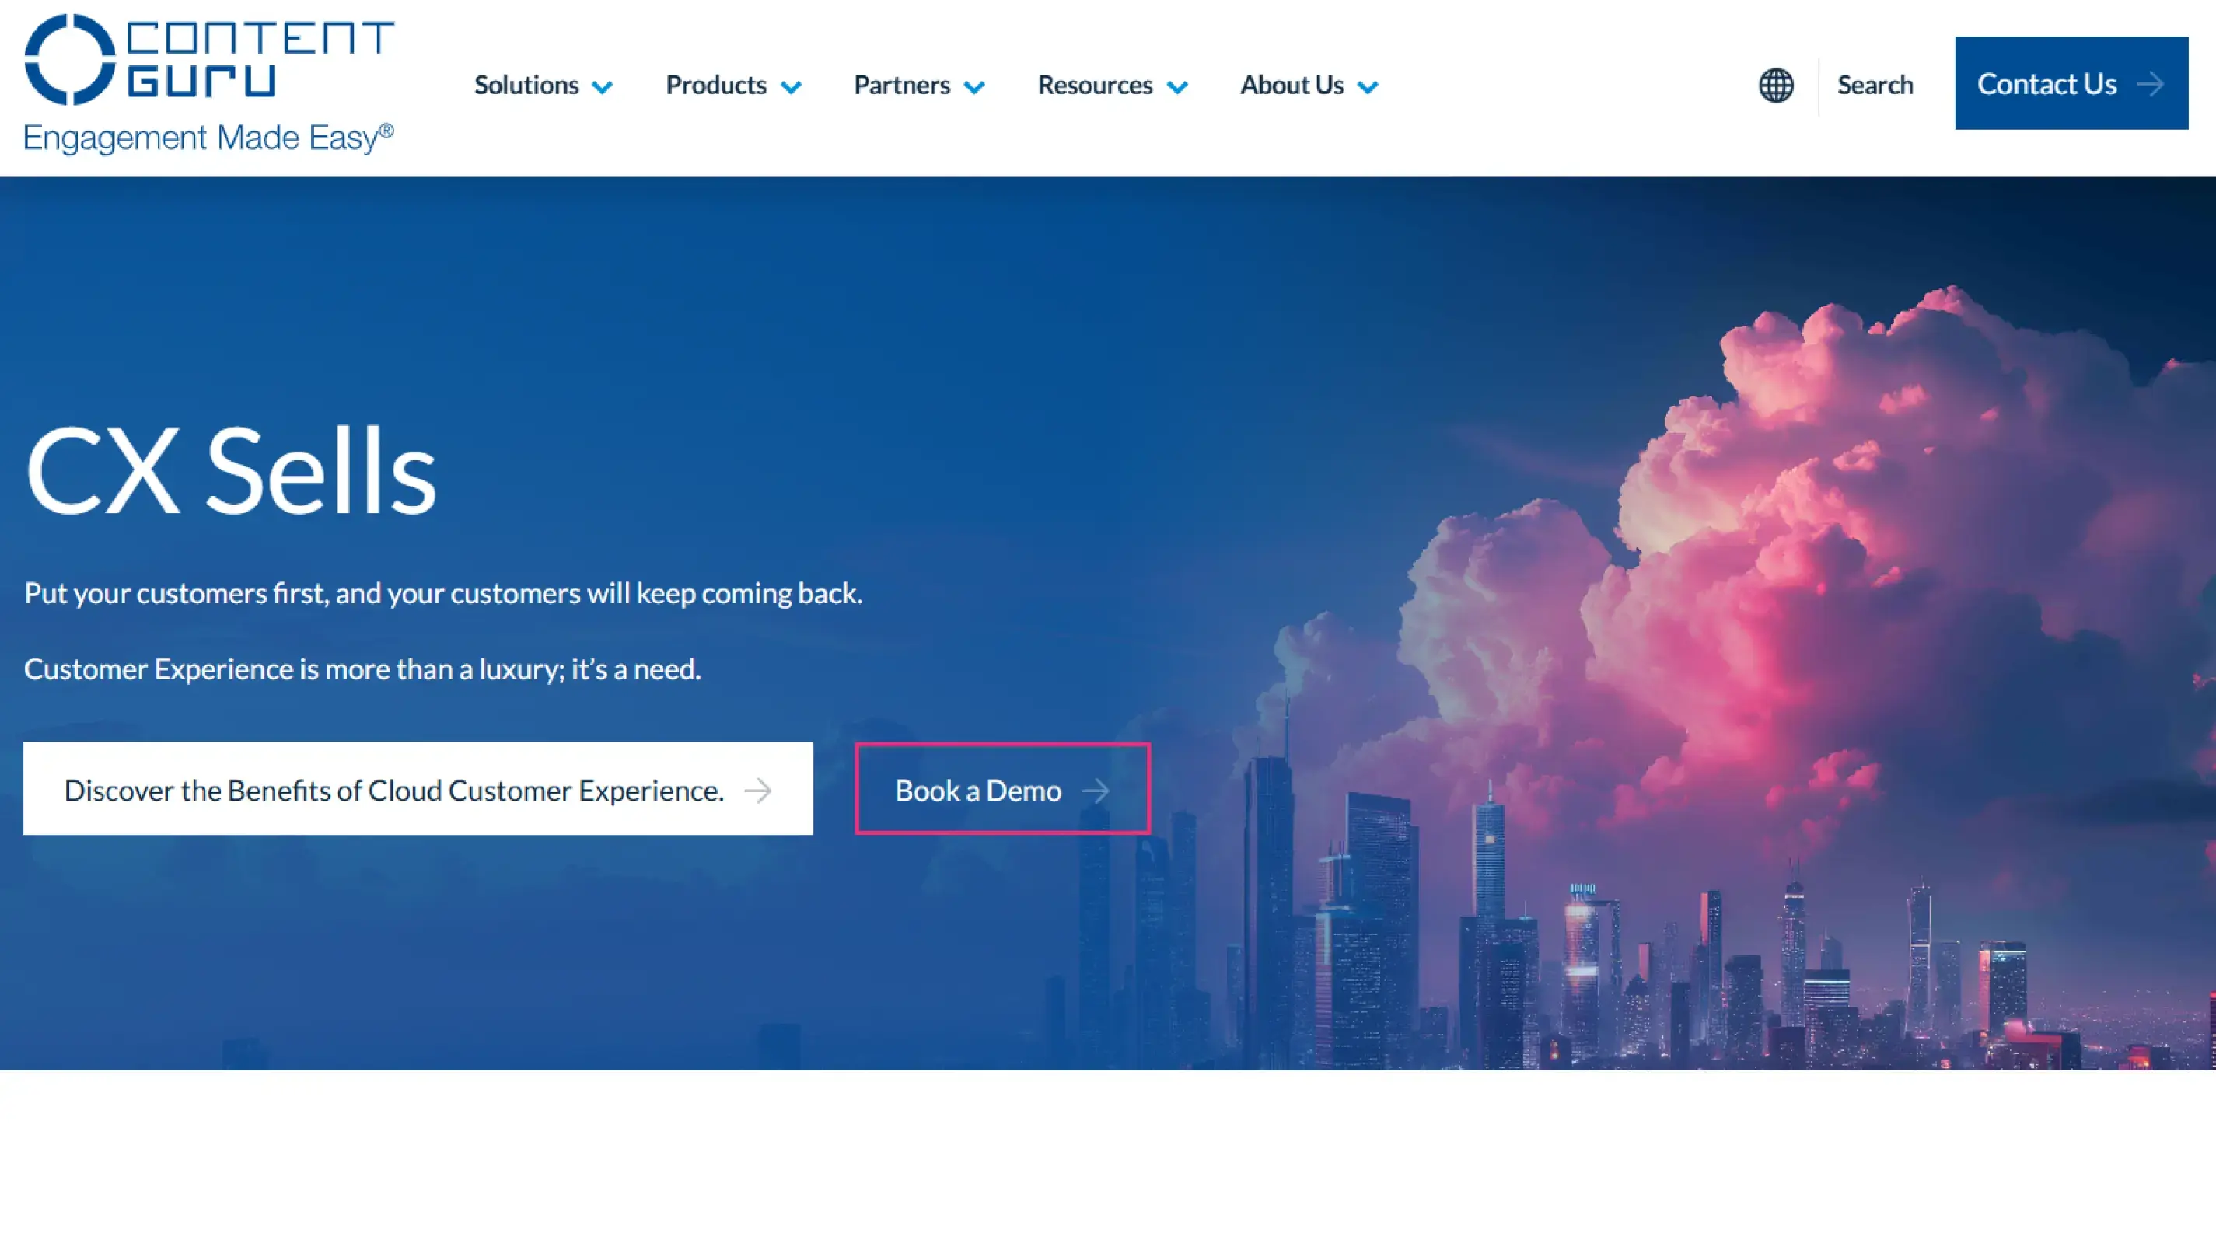Screen dimensions: 2216x1243
Task: Click the text 'Put your customers first'
Action: [175, 592]
